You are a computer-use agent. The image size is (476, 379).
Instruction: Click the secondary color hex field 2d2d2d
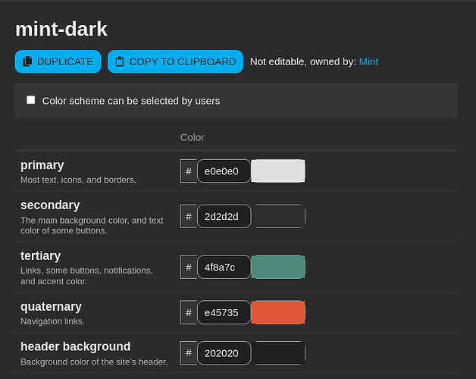(x=224, y=217)
